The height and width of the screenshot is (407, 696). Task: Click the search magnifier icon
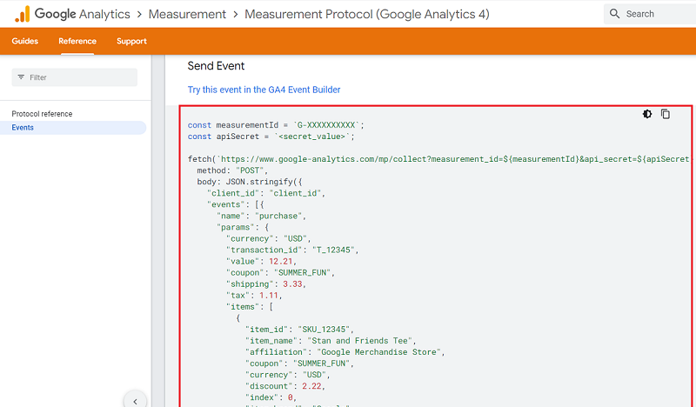(614, 14)
